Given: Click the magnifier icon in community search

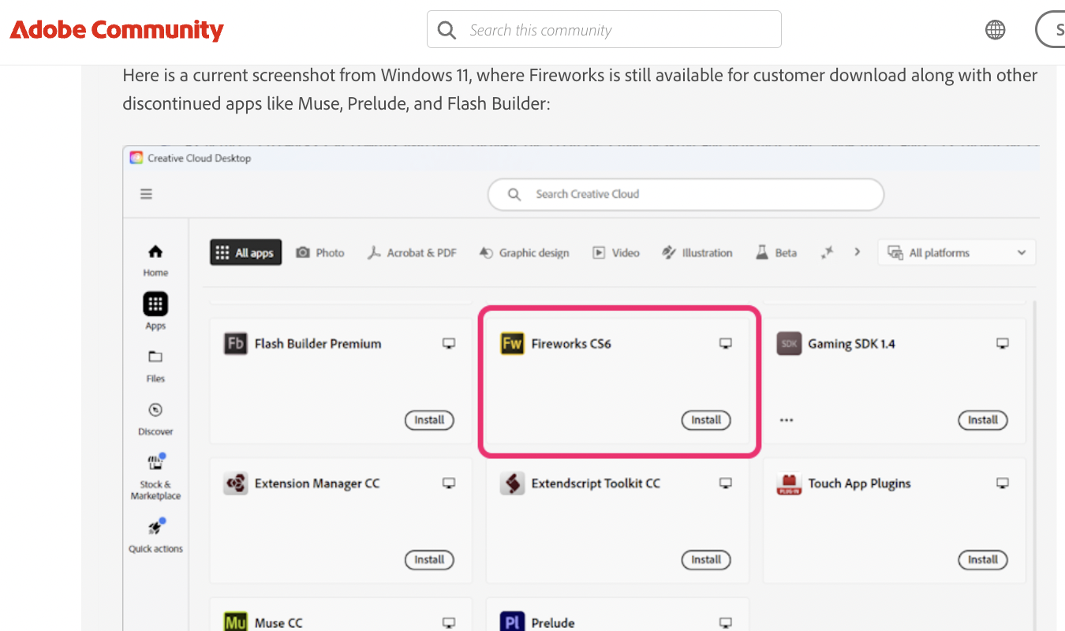Looking at the screenshot, I should [x=447, y=30].
